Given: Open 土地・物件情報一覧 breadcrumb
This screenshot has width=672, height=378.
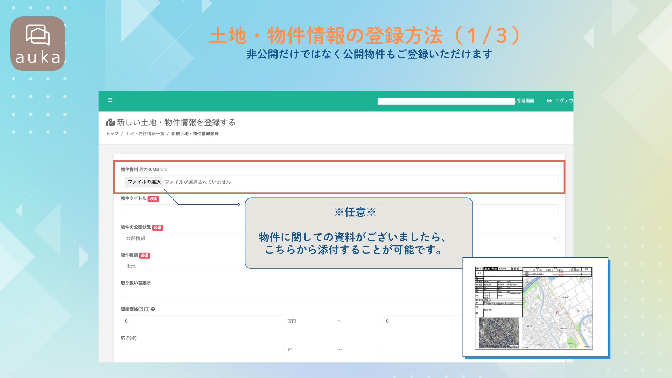Looking at the screenshot, I should click(x=145, y=134).
